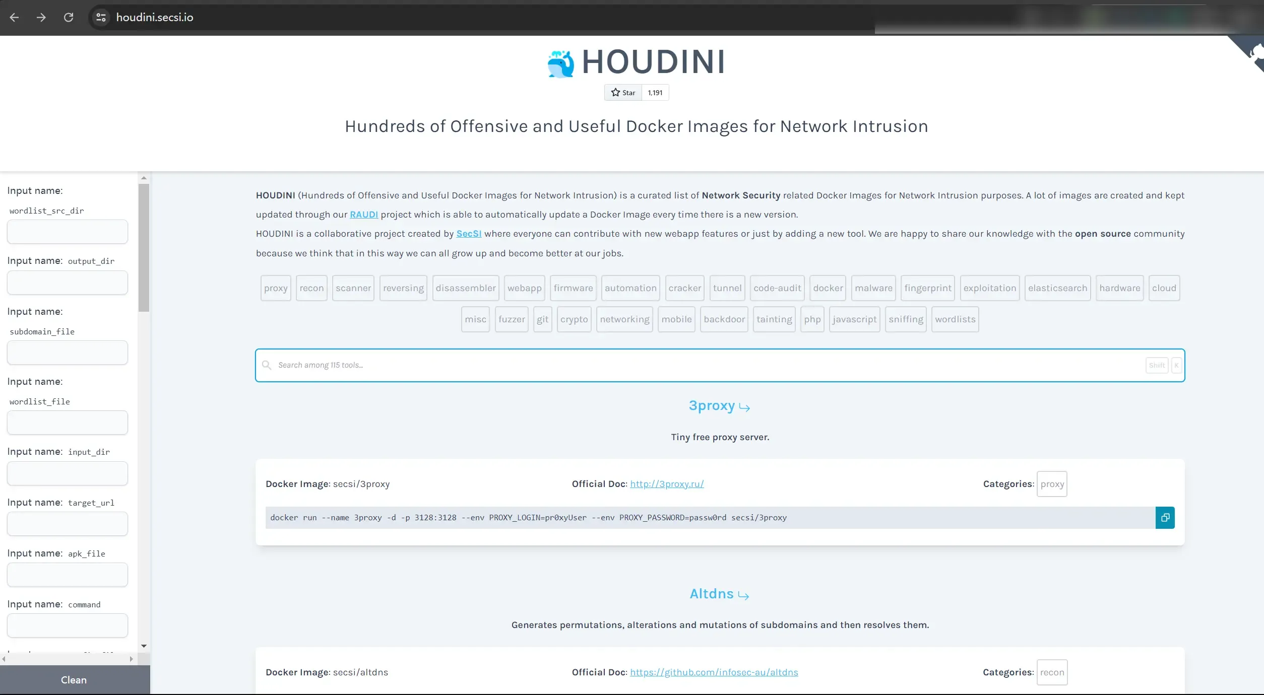Click the SecSI hyperlink in description
This screenshot has height=695, width=1264.
click(468, 234)
